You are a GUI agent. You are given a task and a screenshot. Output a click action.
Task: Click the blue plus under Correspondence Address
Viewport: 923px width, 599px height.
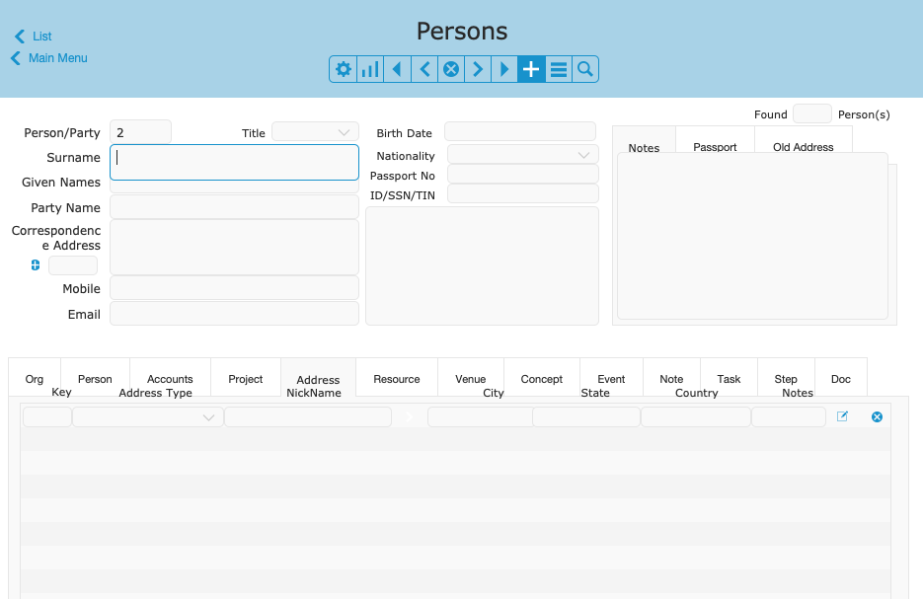tap(36, 264)
